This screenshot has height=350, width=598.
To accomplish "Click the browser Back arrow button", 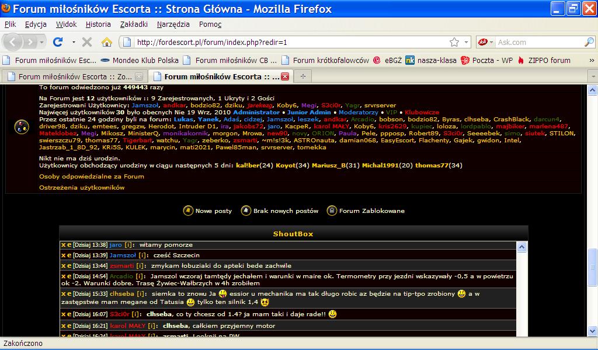I will pos(14,42).
